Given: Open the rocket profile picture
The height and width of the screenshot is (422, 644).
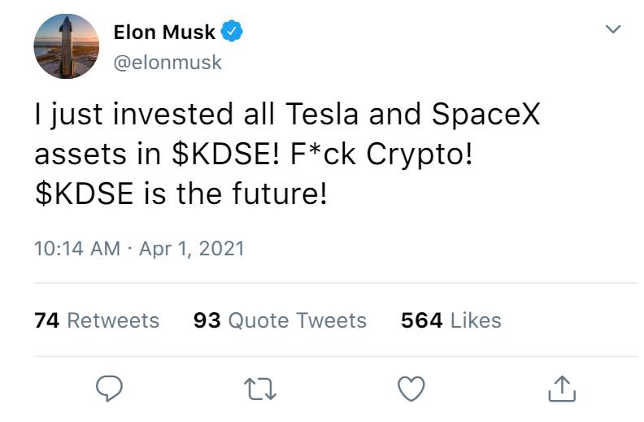Looking at the screenshot, I should (63, 46).
